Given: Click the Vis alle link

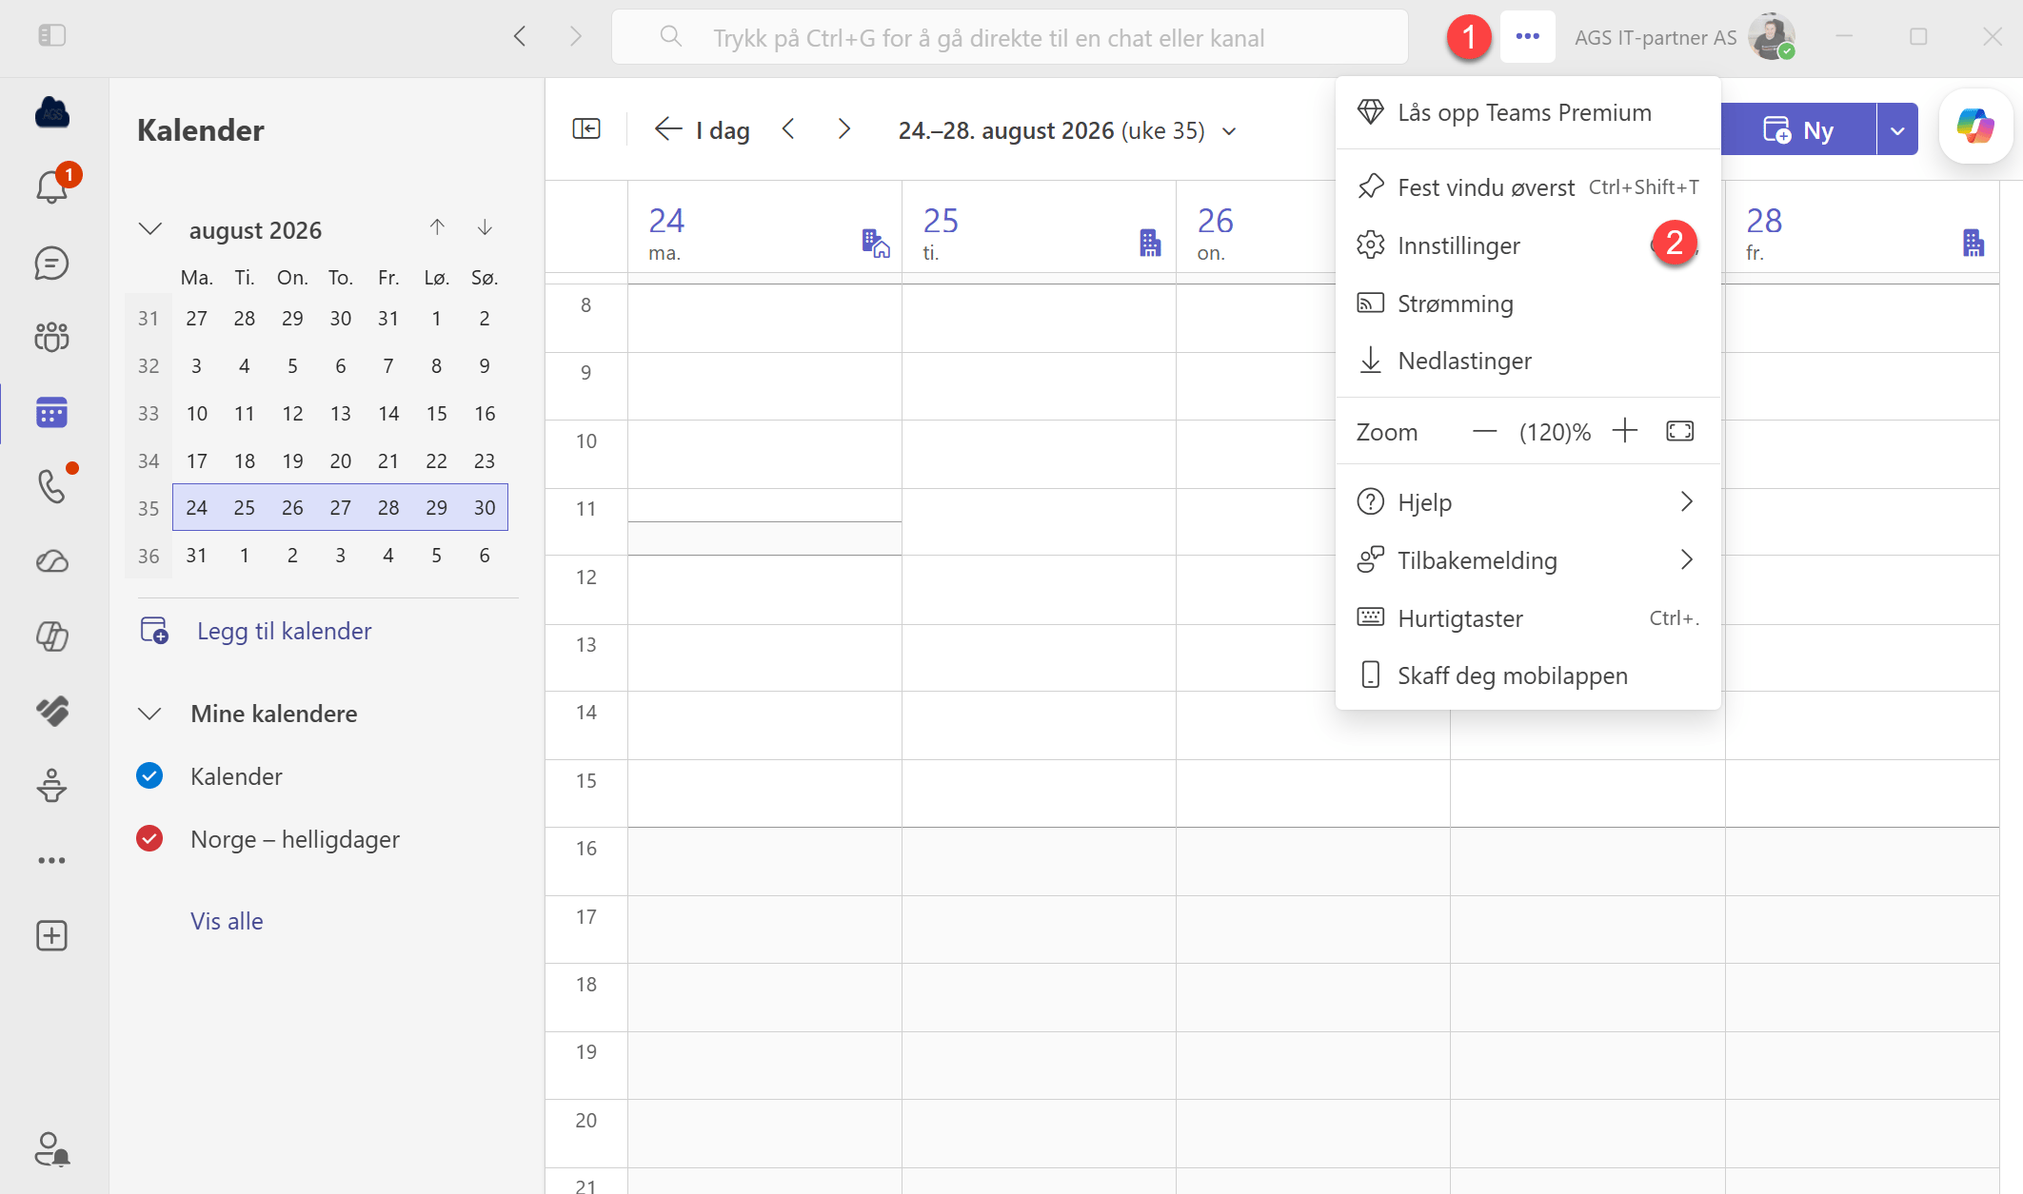Looking at the screenshot, I should (x=227, y=921).
